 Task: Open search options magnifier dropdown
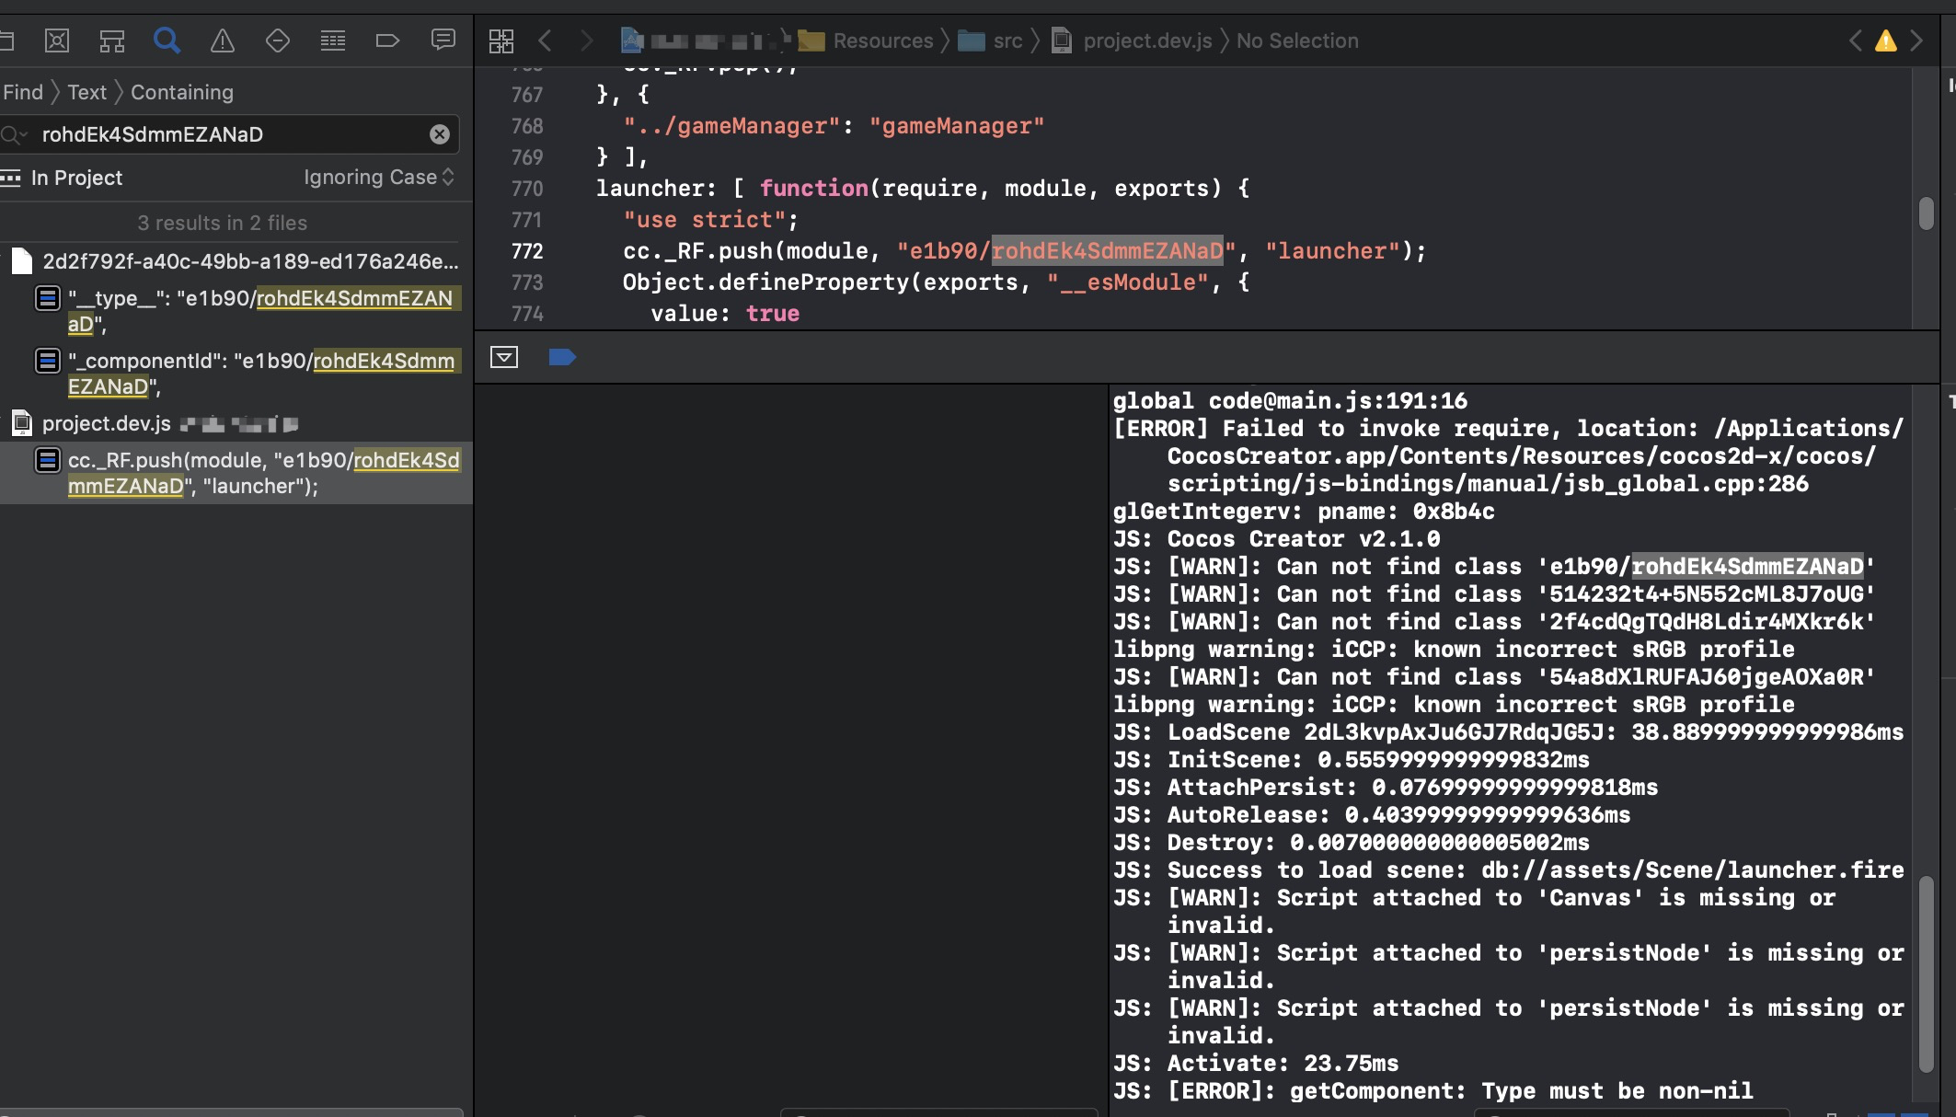click(14, 134)
